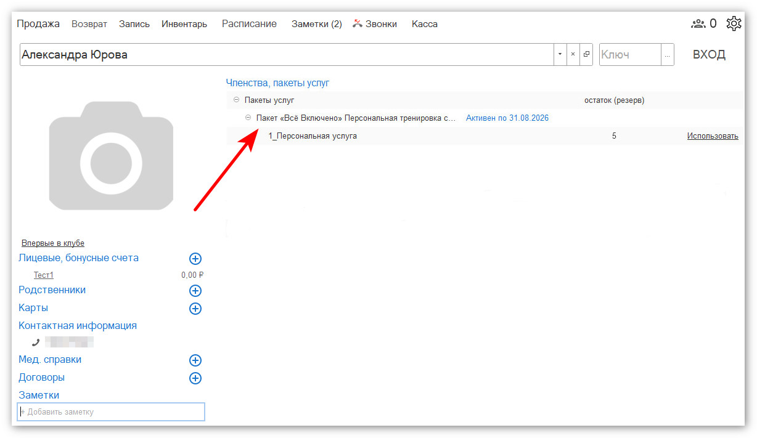Click the visitors count people icon
757x438 pixels.
[698, 24]
